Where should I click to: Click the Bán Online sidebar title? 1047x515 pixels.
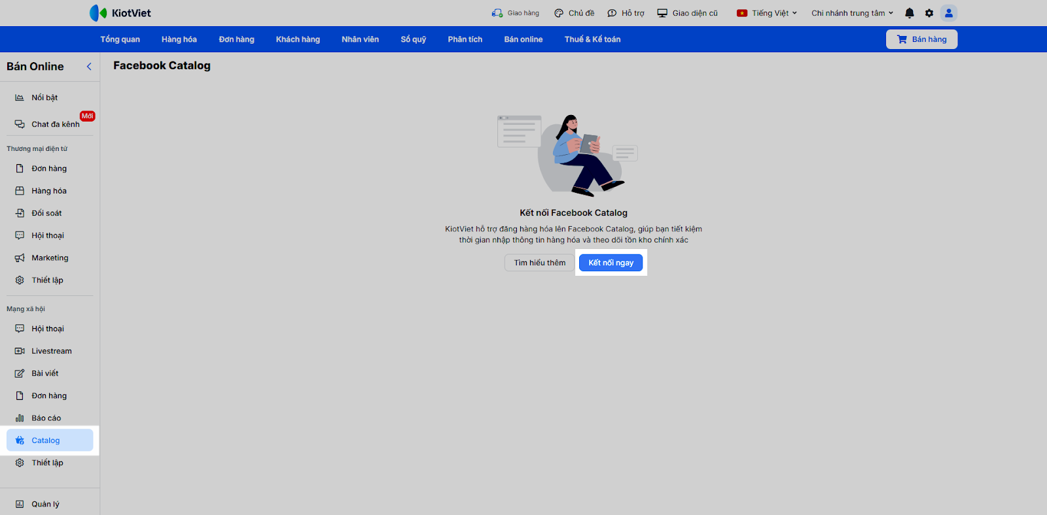[35, 67]
